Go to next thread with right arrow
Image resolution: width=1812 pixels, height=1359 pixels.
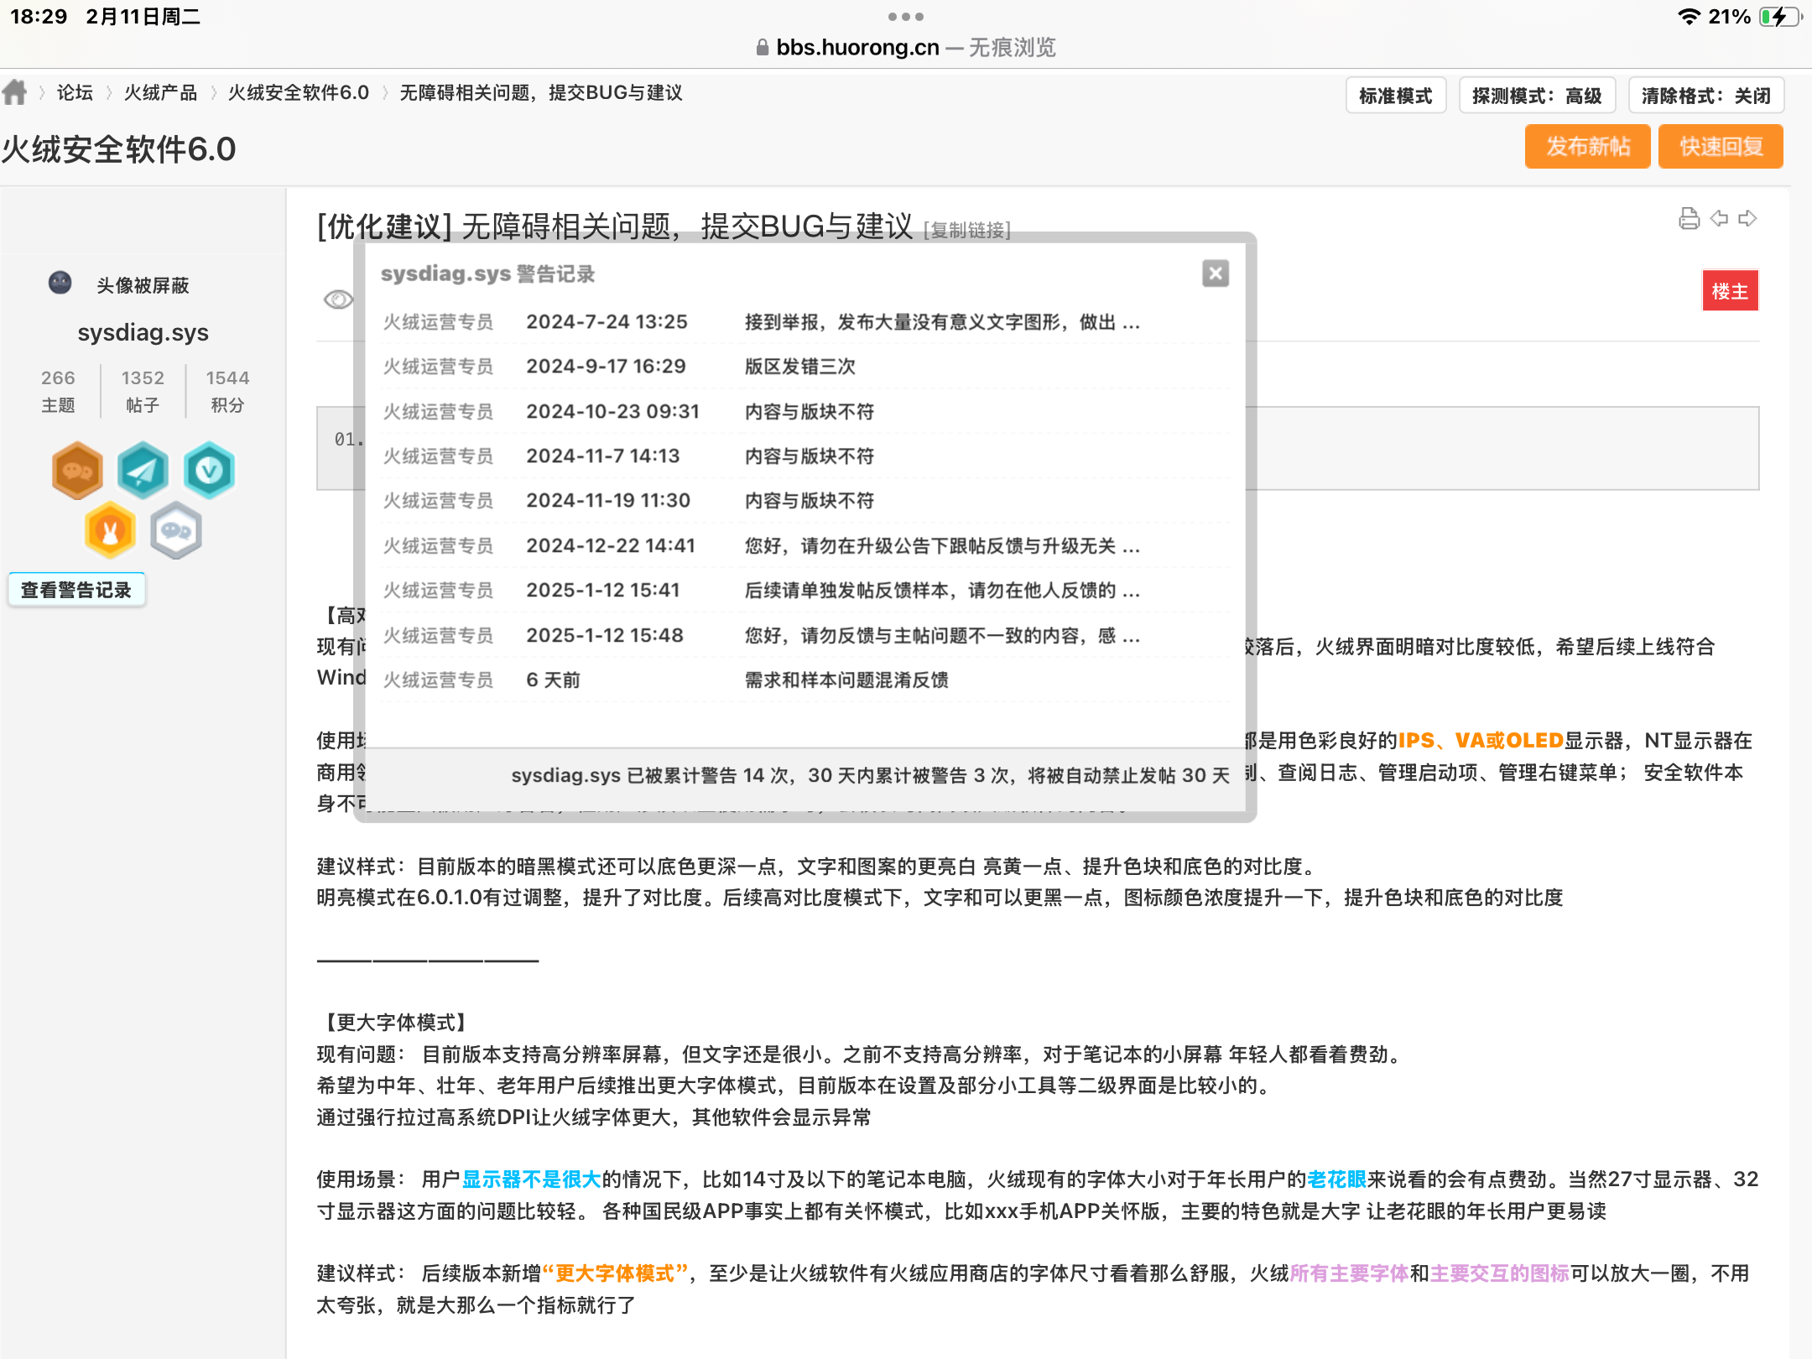[1748, 219]
